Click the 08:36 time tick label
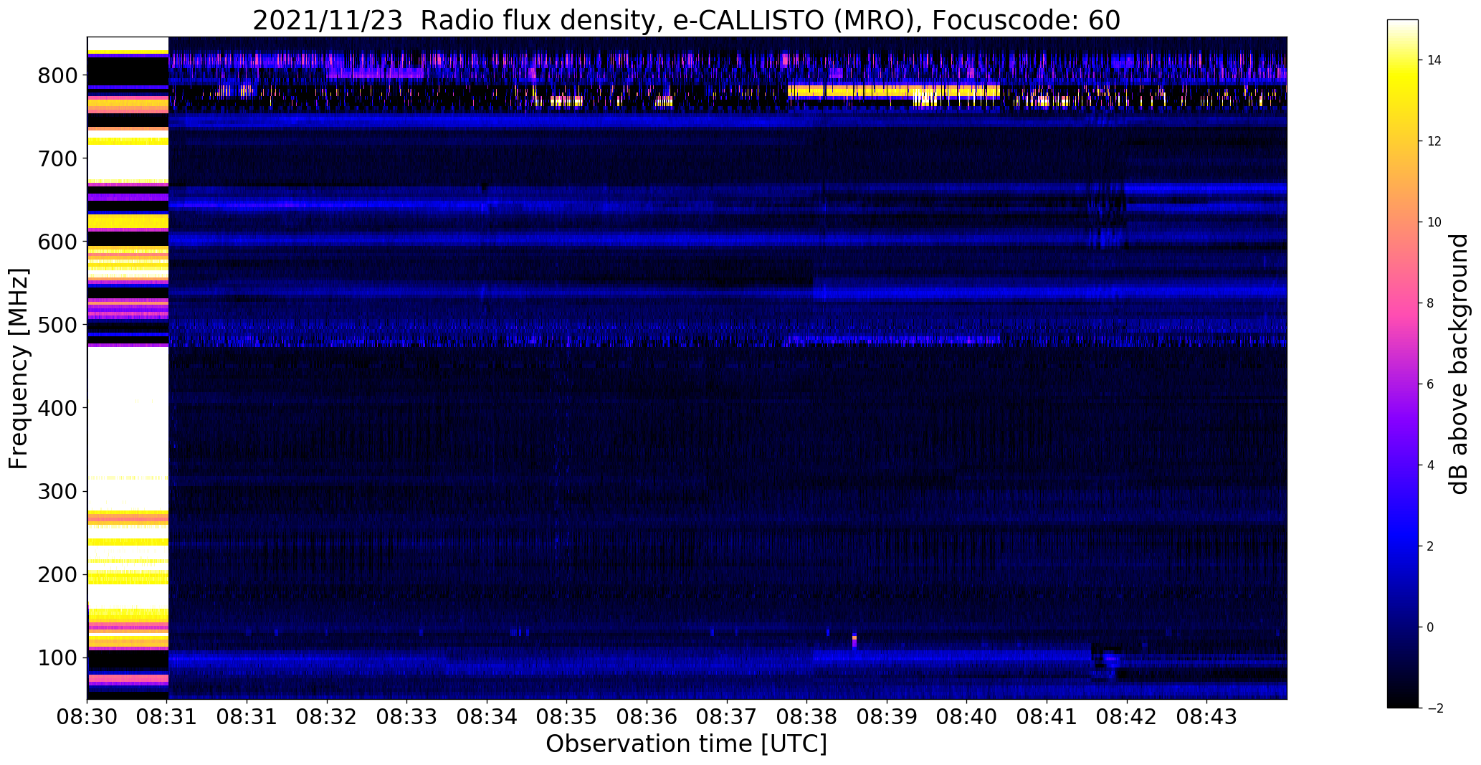The width and height of the screenshot is (1481, 765). pos(647,717)
